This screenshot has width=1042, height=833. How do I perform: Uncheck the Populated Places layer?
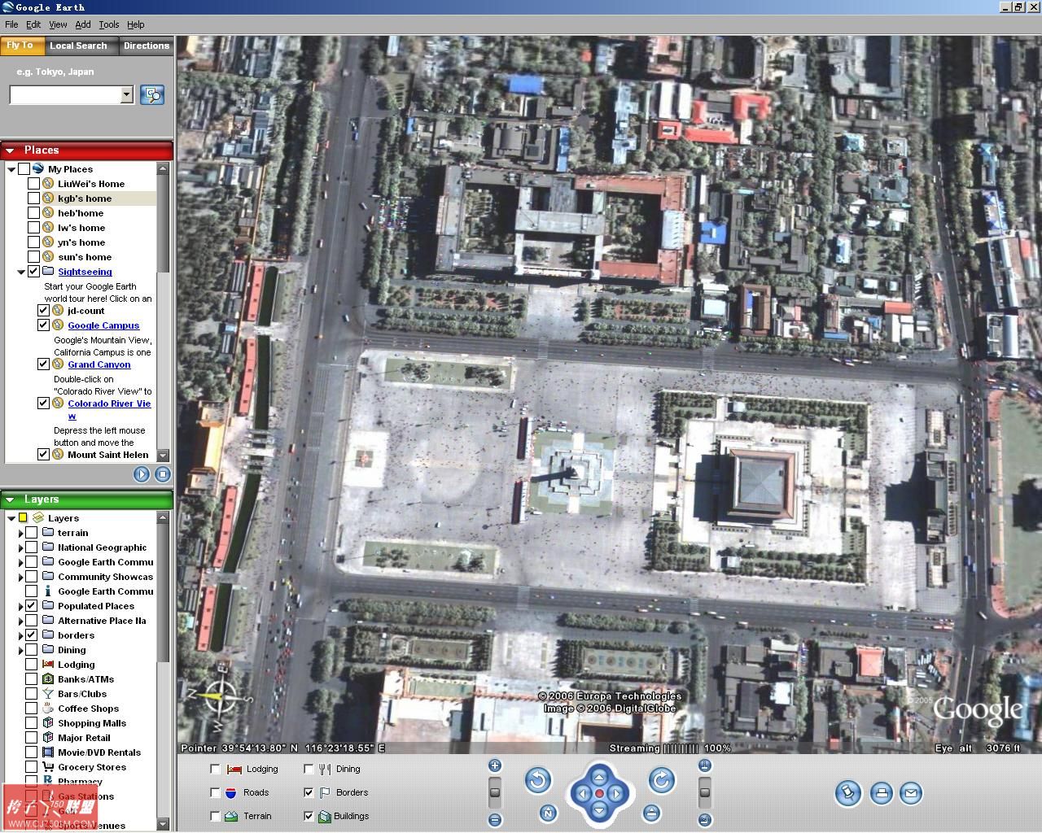pos(31,606)
